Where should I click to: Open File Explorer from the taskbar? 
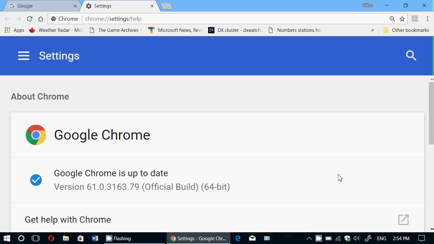(66, 239)
